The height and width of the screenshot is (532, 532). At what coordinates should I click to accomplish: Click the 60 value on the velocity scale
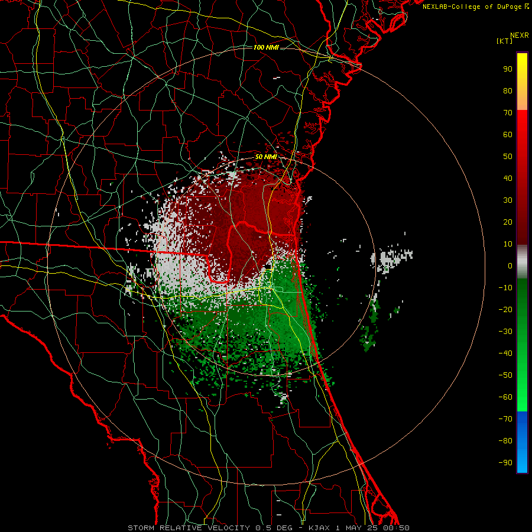pos(508,135)
